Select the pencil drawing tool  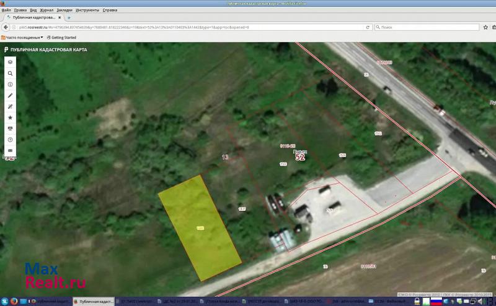point(11,95)
